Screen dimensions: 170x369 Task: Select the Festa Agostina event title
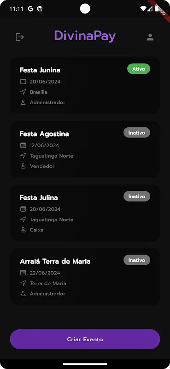[x=44, y=134]
